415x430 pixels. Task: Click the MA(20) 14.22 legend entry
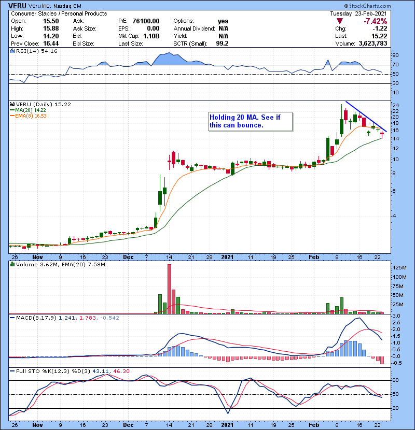coord(28,110)
